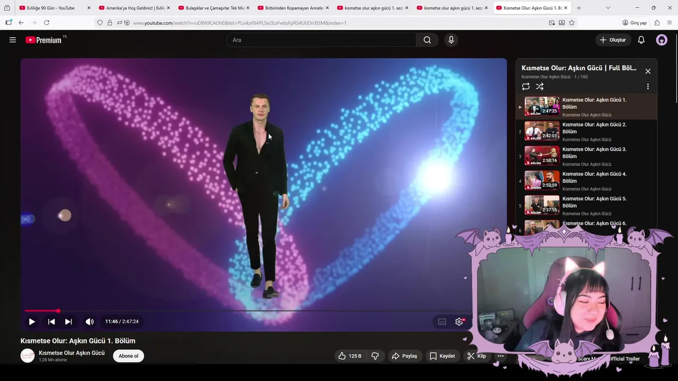Viewport: 678px width, 381px height.
Task: Play the video with the play button
Action: tap(32, 321)
